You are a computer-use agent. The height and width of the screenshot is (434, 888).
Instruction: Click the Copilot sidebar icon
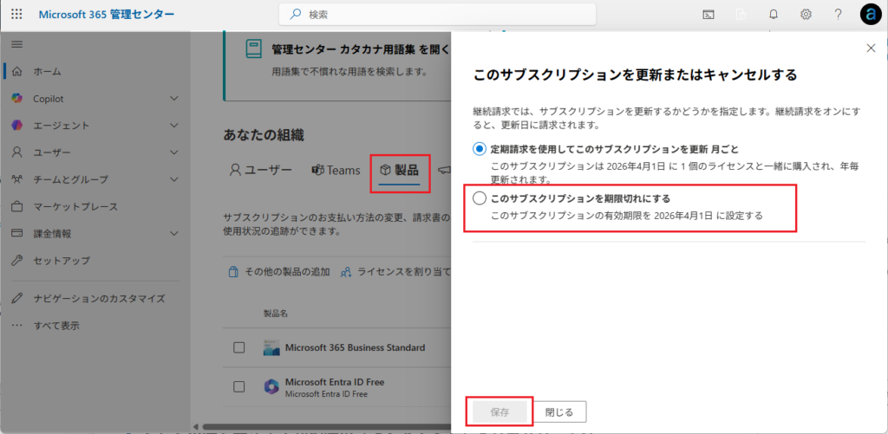17,99
